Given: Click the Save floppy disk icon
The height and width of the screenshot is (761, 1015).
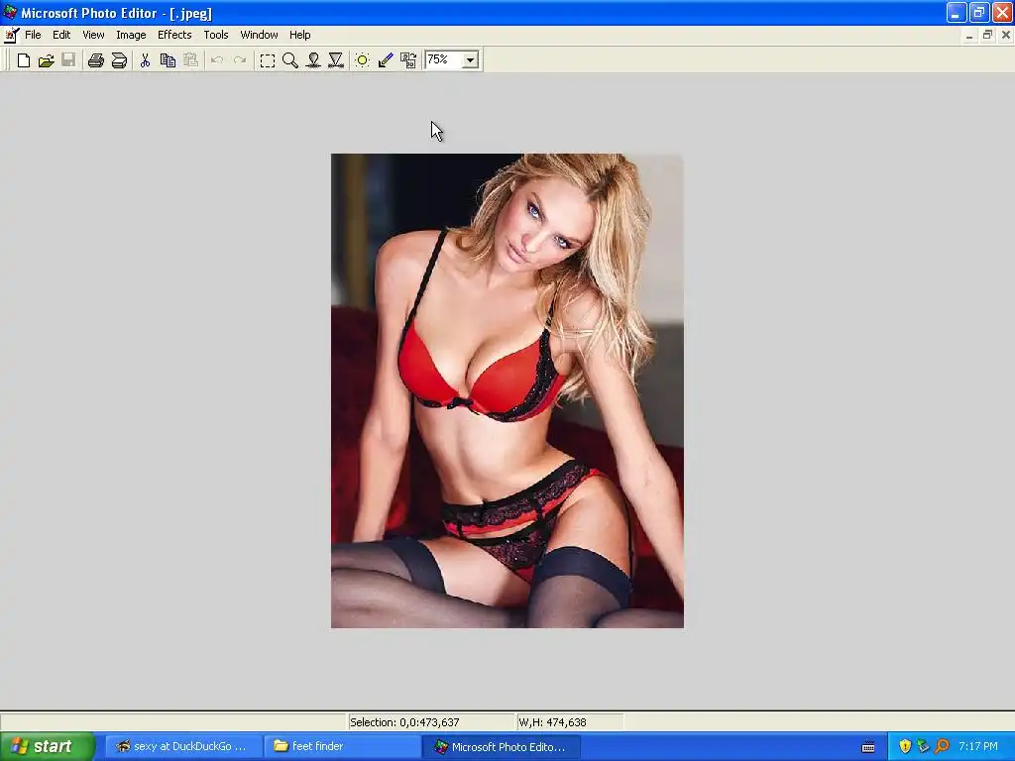Looking at the screenshot, I should point(68,60).
